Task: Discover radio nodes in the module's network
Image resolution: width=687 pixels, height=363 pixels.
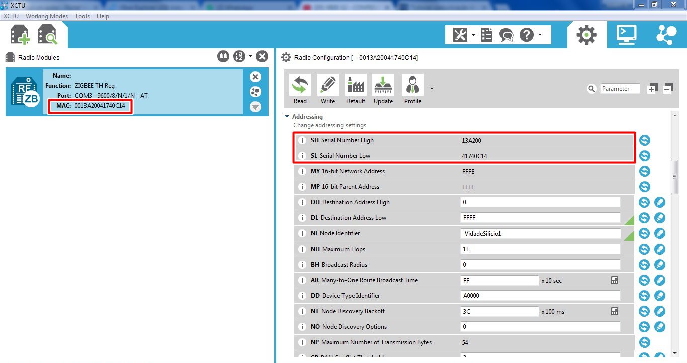Action: 255,92
